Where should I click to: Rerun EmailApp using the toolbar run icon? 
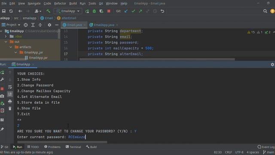tap(87, 11)
